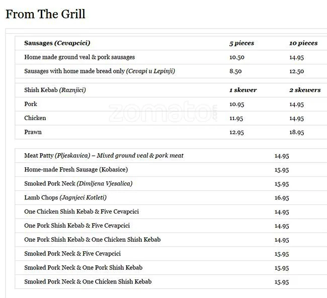Select 'Smoked Pork Neck (Dimljena Vjesalica)' item
Viewport: 327px width, 298px height.
[x=78, y=184]
